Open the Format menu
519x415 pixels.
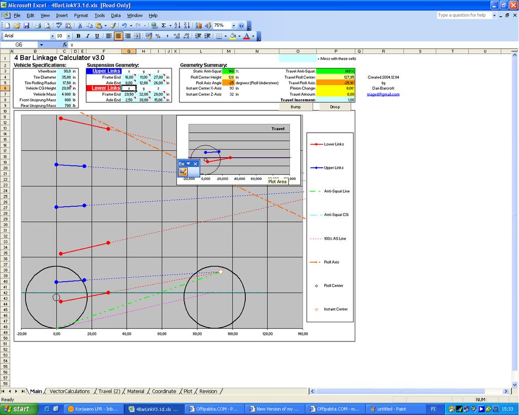coord(81,16)
